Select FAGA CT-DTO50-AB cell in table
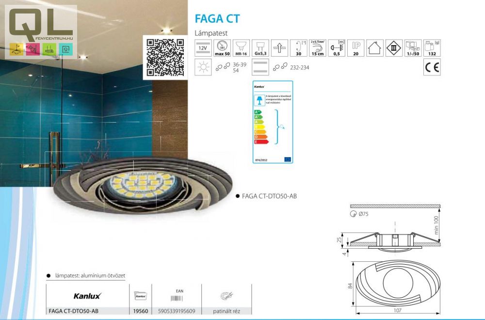The image size is (485, 320). pyautogui.click(x=74, y=311)
